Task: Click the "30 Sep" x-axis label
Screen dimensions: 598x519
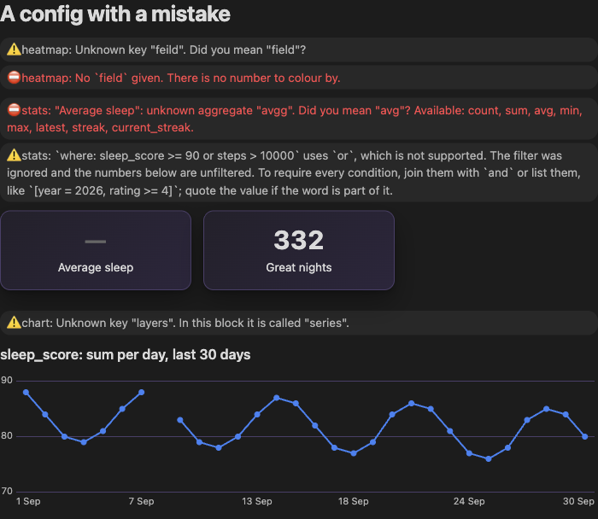Action: click(578, 501)
